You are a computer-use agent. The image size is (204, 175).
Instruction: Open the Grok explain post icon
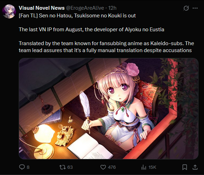click(186, 8)
